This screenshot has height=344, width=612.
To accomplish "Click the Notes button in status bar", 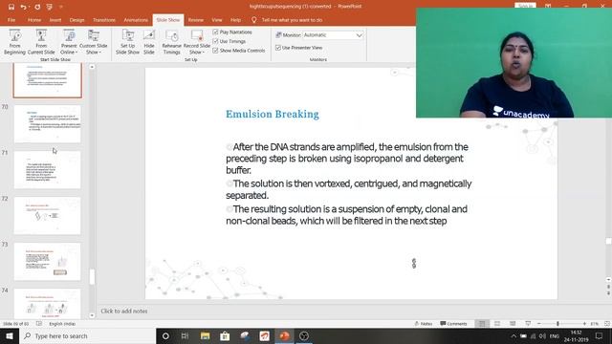I will [x=424, y=324].
